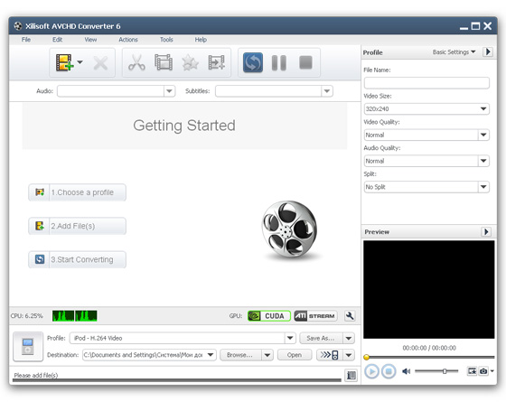Toggle NVIDIA CUDA acceleration
The width and height of the screenshot is (506, 402).
[x=269, y=316]
